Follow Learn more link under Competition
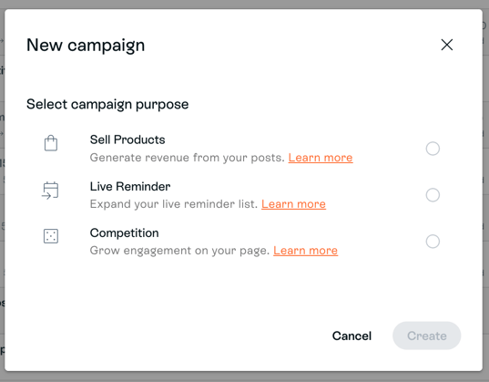Screen dimensions: 489x382 pos(305,251)
